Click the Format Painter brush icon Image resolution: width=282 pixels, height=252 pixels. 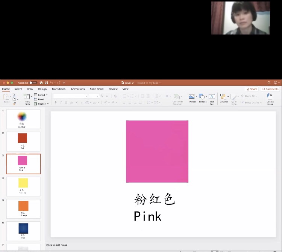click(14, 103)
